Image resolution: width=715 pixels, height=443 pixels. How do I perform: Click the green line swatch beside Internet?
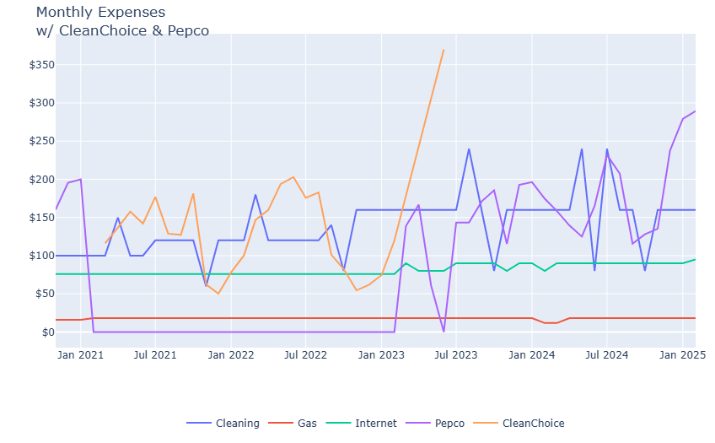(x=342, y=424)
